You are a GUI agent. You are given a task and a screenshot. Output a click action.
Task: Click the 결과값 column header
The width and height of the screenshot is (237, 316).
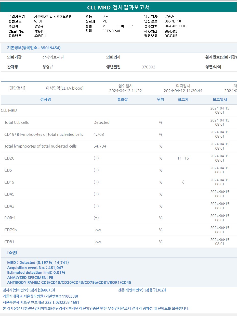122,100
